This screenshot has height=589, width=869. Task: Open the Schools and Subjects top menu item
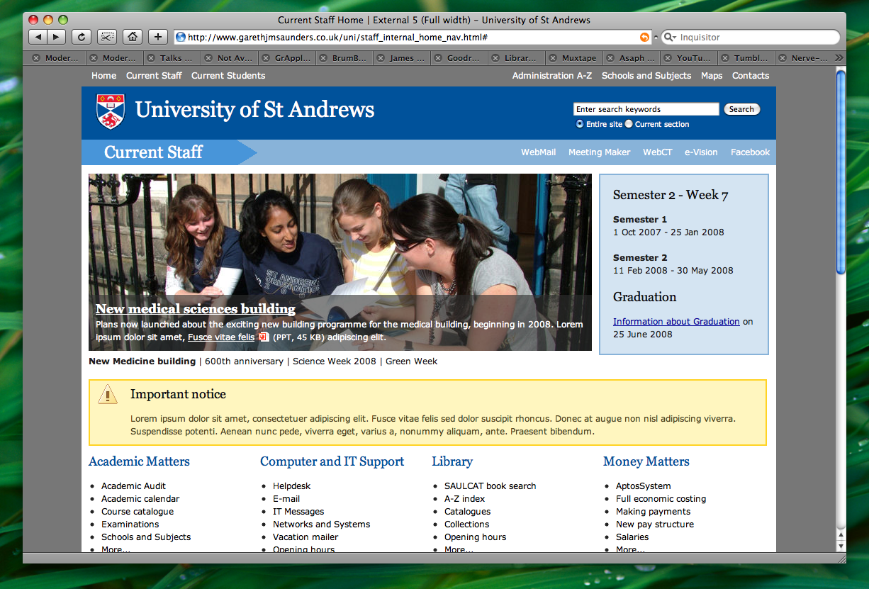(646, 76)
